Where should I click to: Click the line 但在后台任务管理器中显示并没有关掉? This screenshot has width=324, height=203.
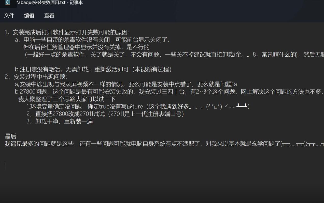[x=86, y=47]
